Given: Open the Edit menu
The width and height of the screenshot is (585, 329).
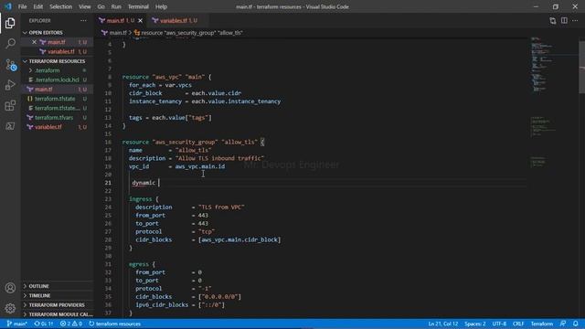Looking at the screenshot, I should click(37, 6).
